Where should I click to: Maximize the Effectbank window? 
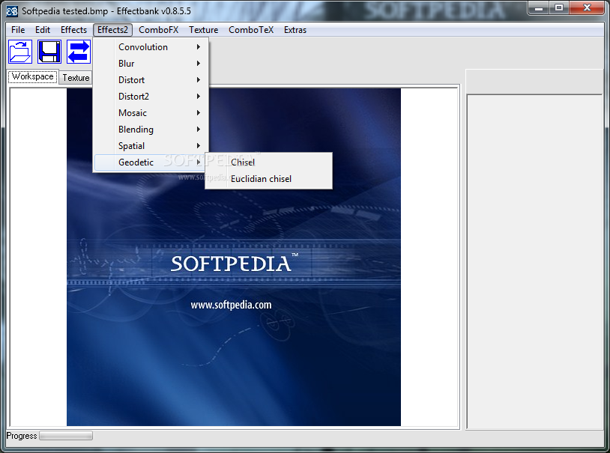click(558, 7)
